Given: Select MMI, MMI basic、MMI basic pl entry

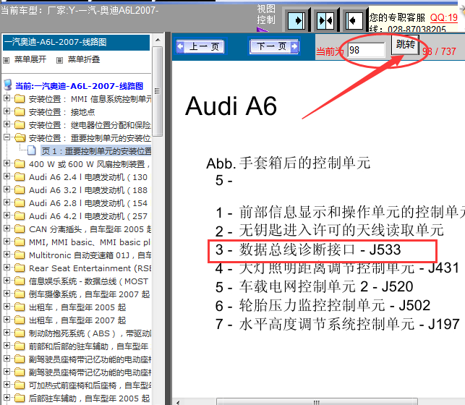Looking at the screenshot, I should point(90,242).
